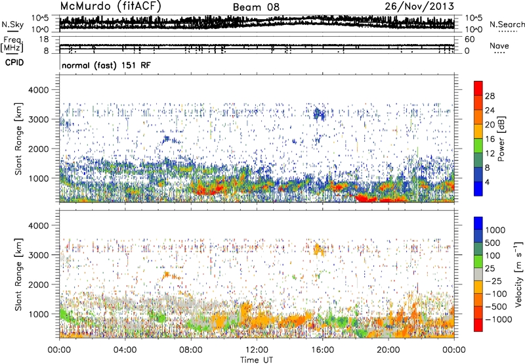Select the -100 label on Velocity colorbar

(496, 294)
